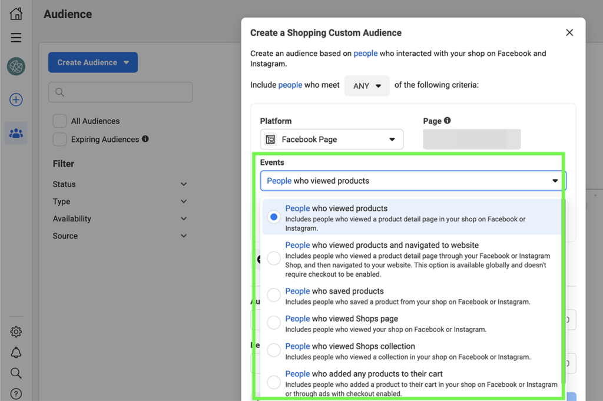Viewport: 603px width, 401px height.
Task: Select 'People who viewed Shops page' option
Action: (x=274, y=323)
